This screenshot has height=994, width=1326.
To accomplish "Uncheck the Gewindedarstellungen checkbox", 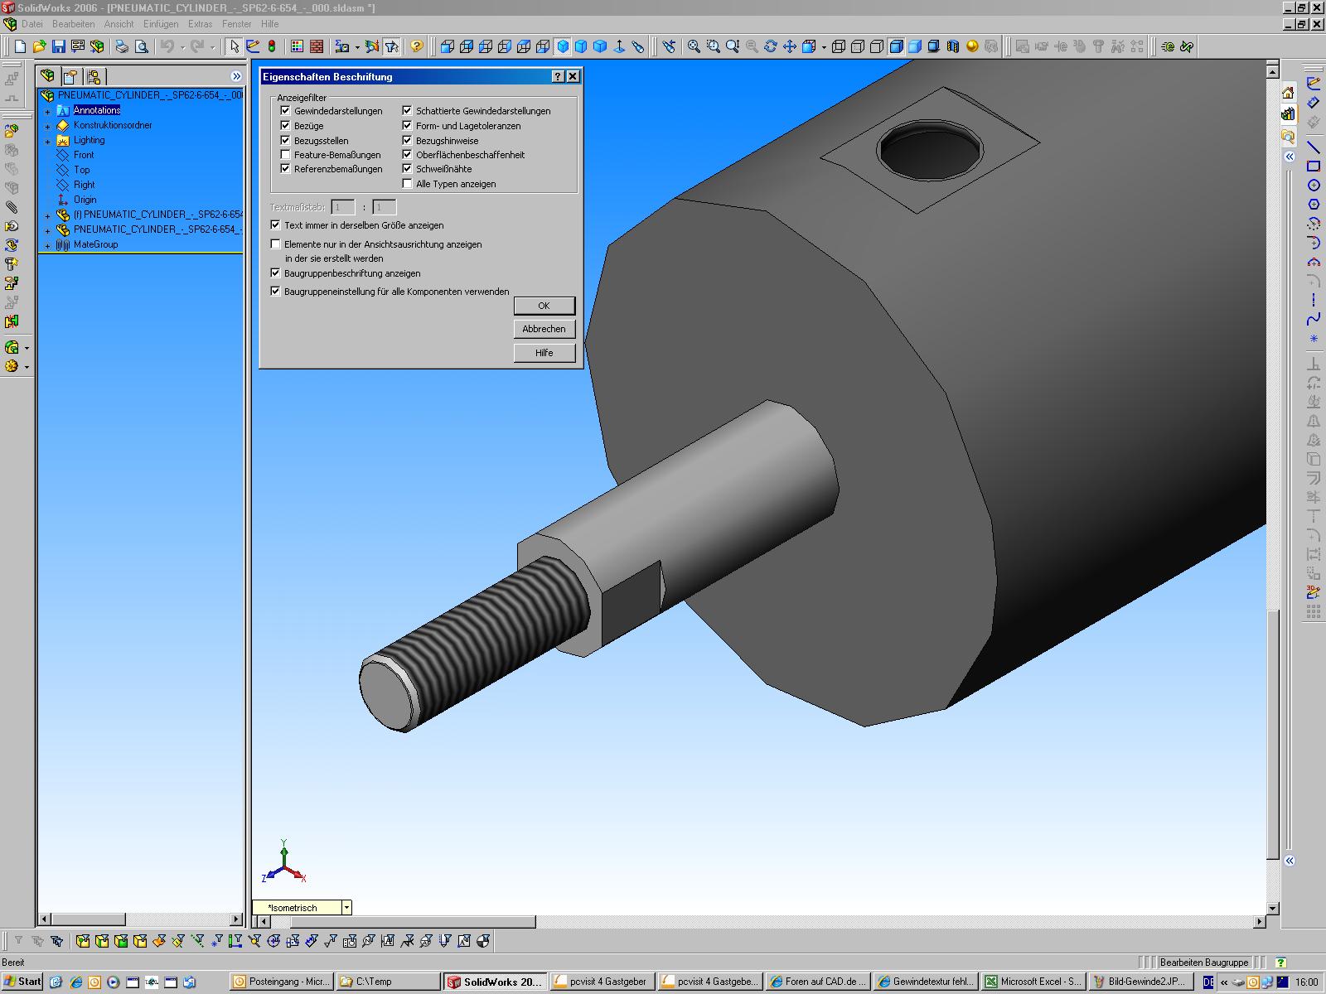I will (x=285, y=111).
